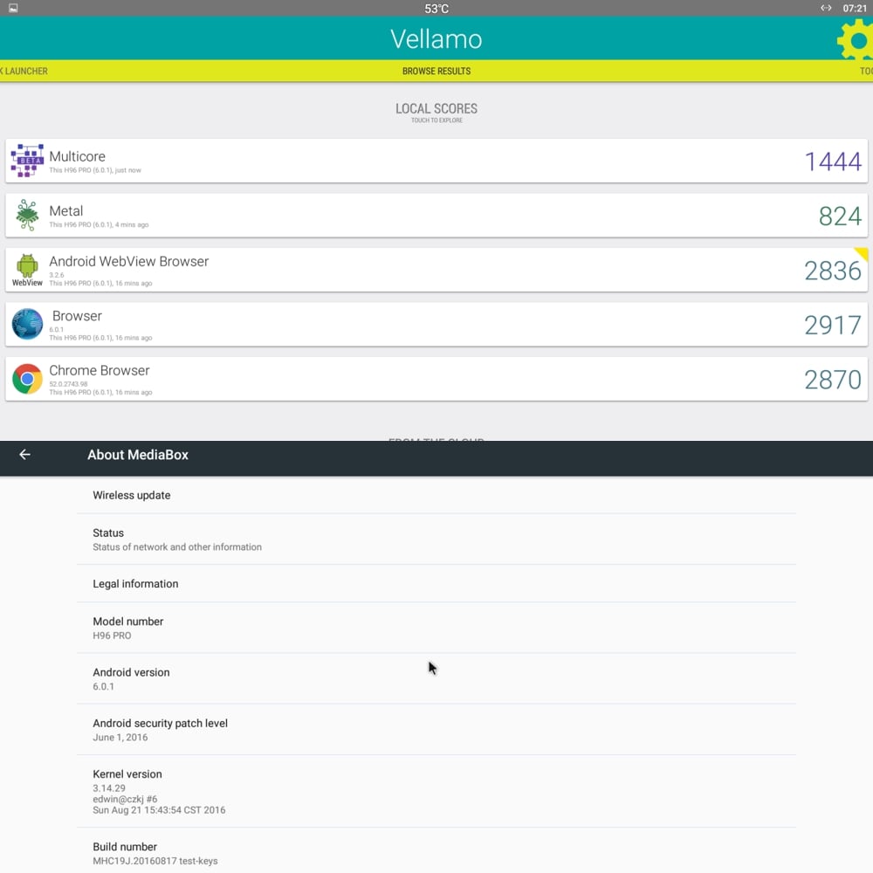
Task: Select Android security patch level entry
Action: pyautogui.click(x=436, y=729)
